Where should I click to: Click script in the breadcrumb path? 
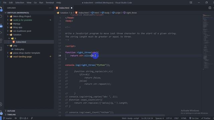pyautogui.click(x=118, y=13)
